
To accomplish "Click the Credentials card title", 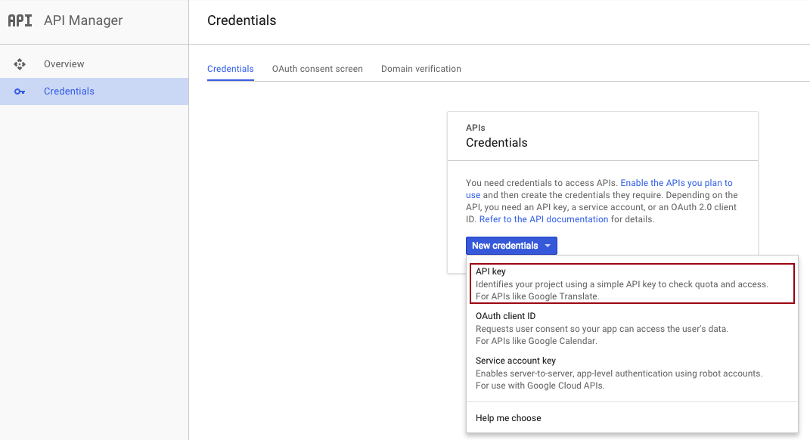I will 496,143.
